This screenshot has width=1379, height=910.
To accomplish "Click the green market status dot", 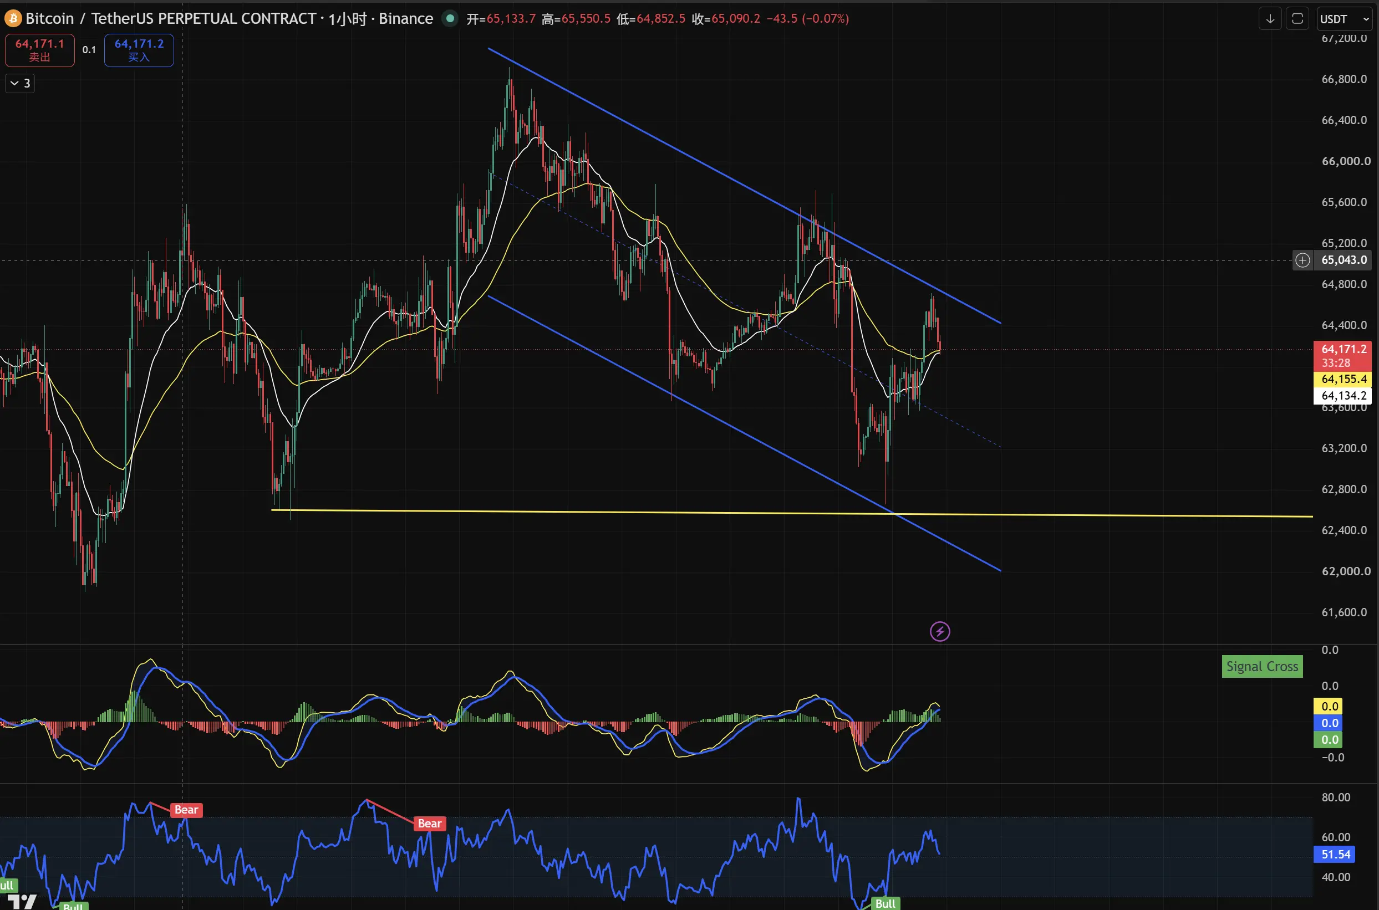I will click(450, 19).
